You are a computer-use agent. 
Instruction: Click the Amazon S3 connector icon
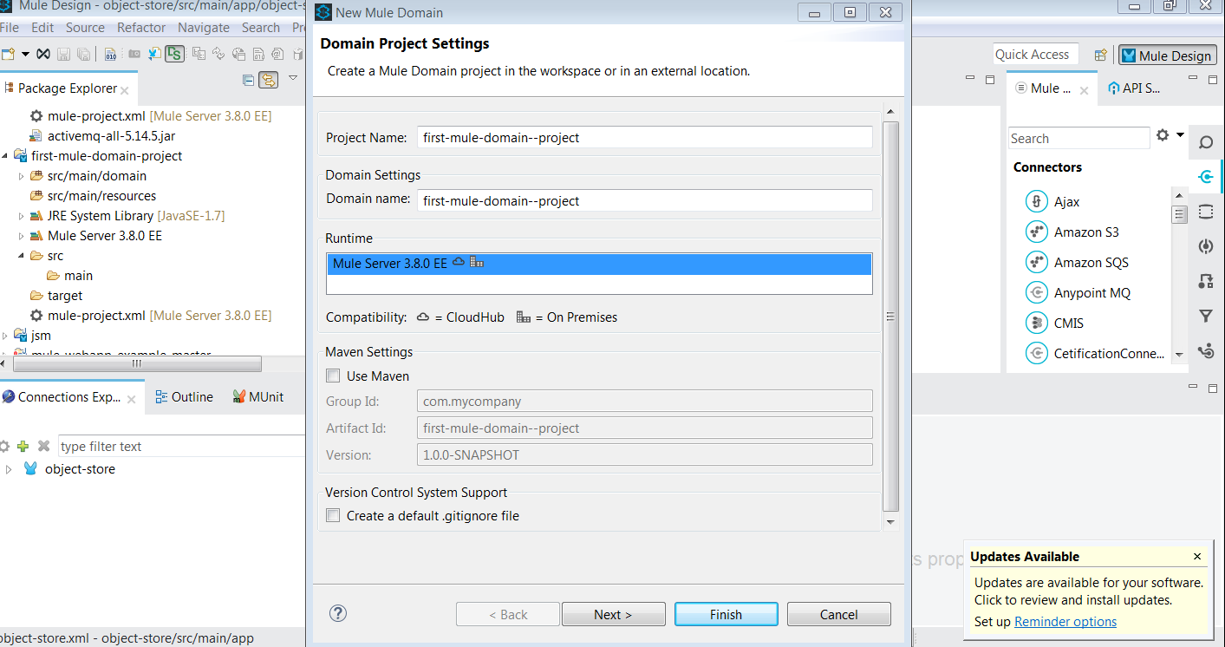(x=1036, y=232)
